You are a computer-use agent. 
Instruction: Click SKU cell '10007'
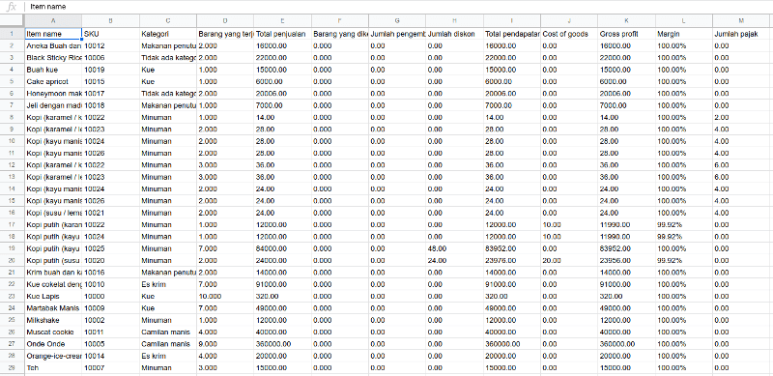coord(110,368)
